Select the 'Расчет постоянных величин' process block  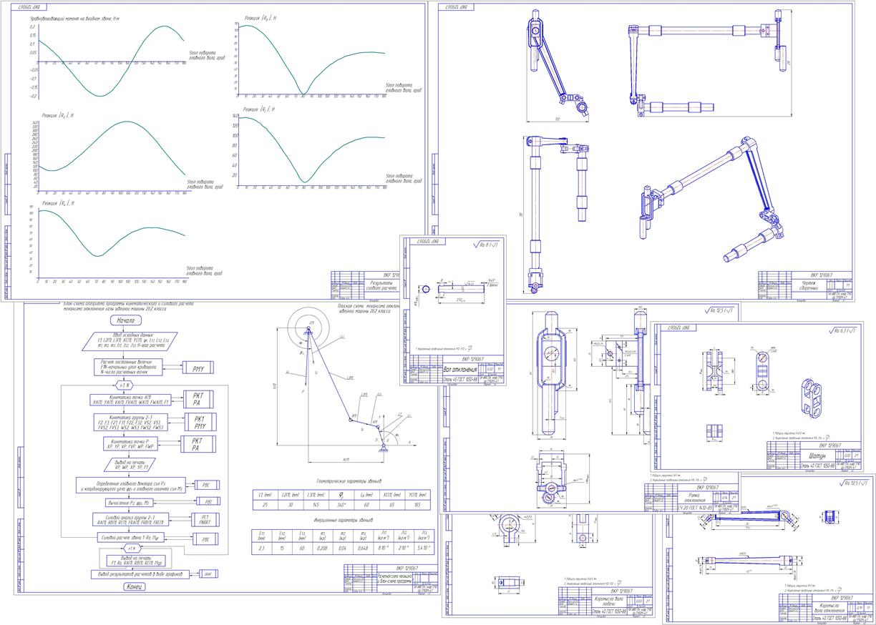128,368
